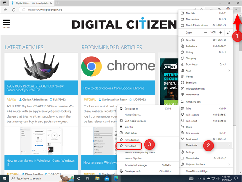Launch taskbar pinning wizard

(x=148, y=152)
